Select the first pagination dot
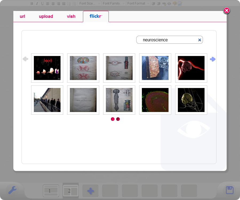Image resolution: width=240 pixels, height=200 pixels. [x=113, y=119]
